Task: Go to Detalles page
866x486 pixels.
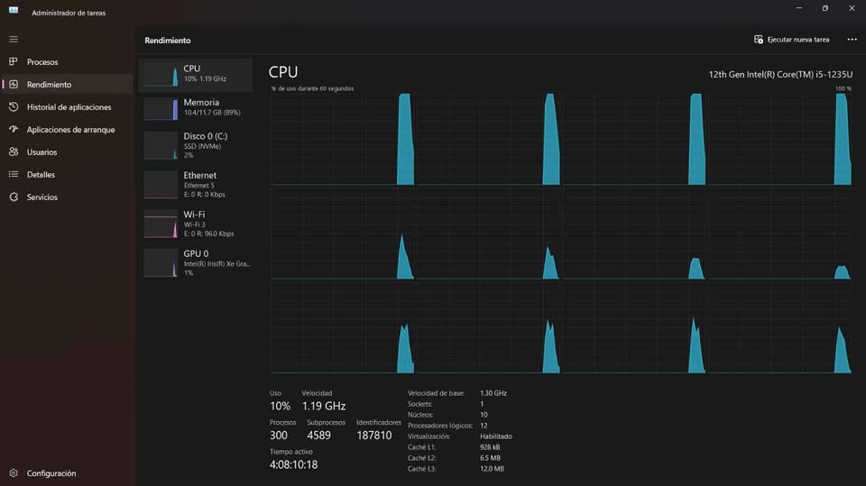Action: click(x=68, y=175)
